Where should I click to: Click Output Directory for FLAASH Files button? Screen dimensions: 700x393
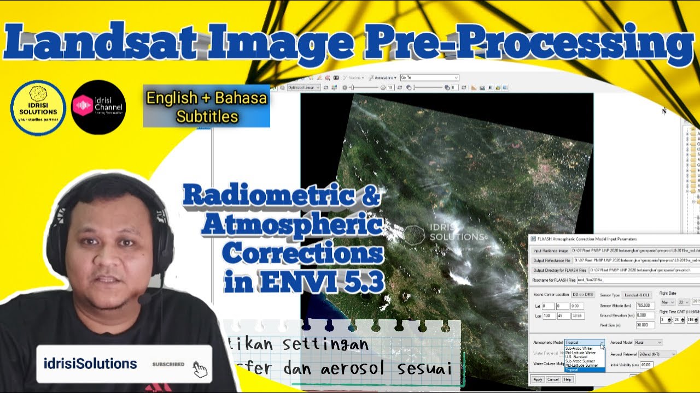tap(559, 270)
